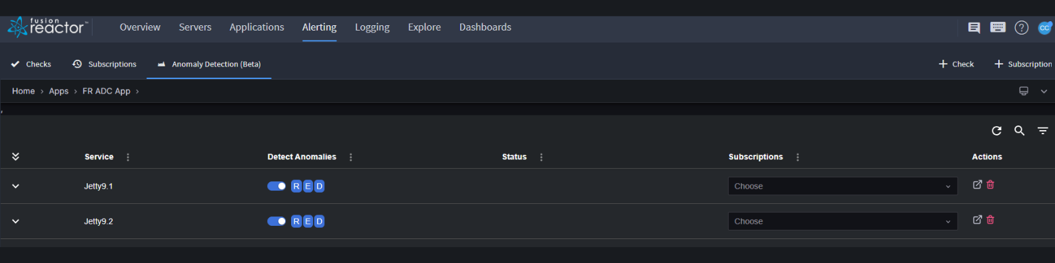1055x263 pixels.
Task: Click the FusionReactor logo
Action: [x=48, y=27]
